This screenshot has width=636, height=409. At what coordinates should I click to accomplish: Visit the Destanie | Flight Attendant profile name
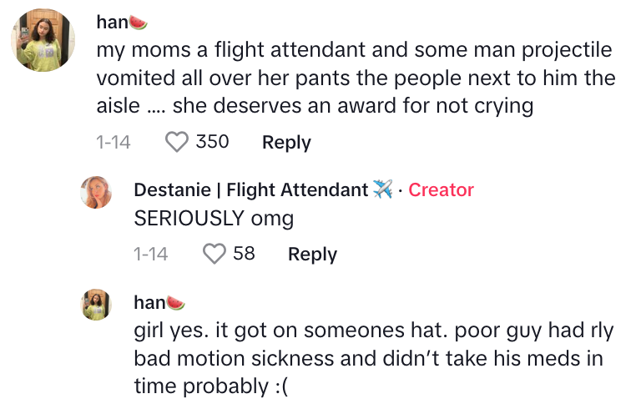click(x=250, y=190)
